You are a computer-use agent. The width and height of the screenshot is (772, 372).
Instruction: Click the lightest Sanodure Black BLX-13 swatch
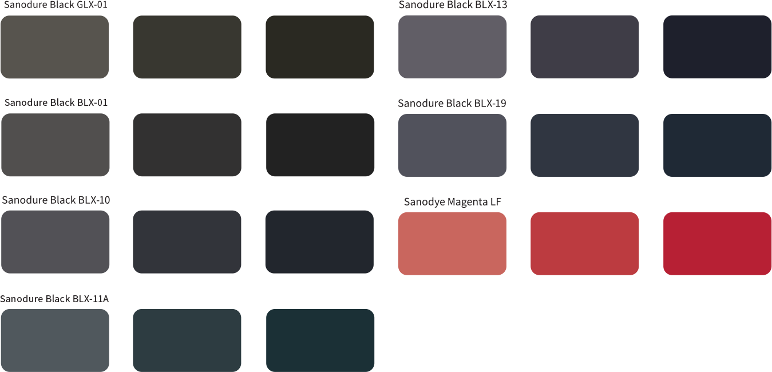coord(452,46)
